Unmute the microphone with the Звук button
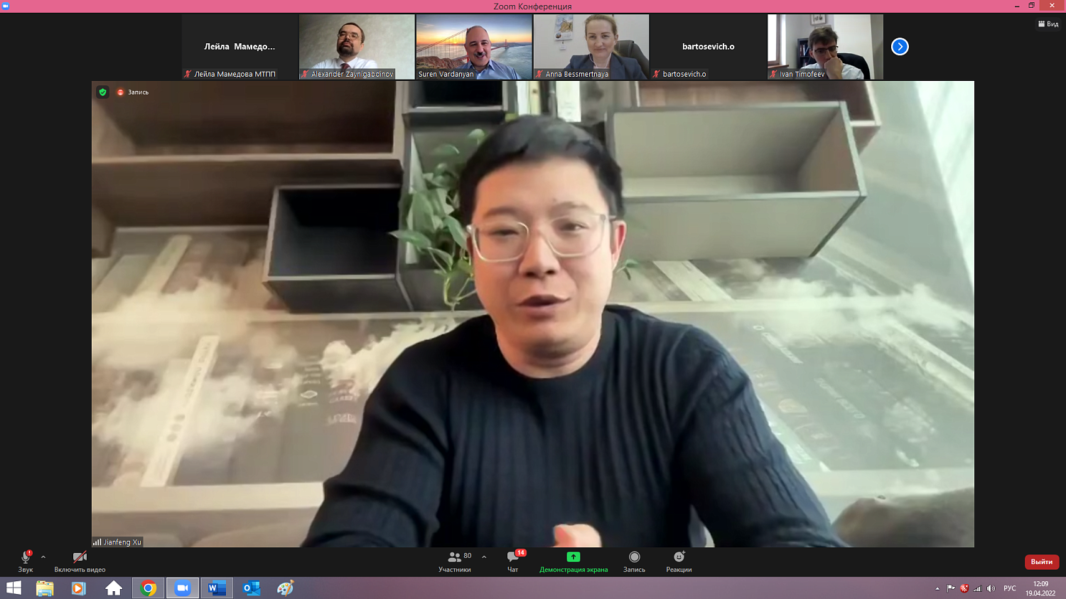This screenshot has width=1066, height=599. pos(26,560)
